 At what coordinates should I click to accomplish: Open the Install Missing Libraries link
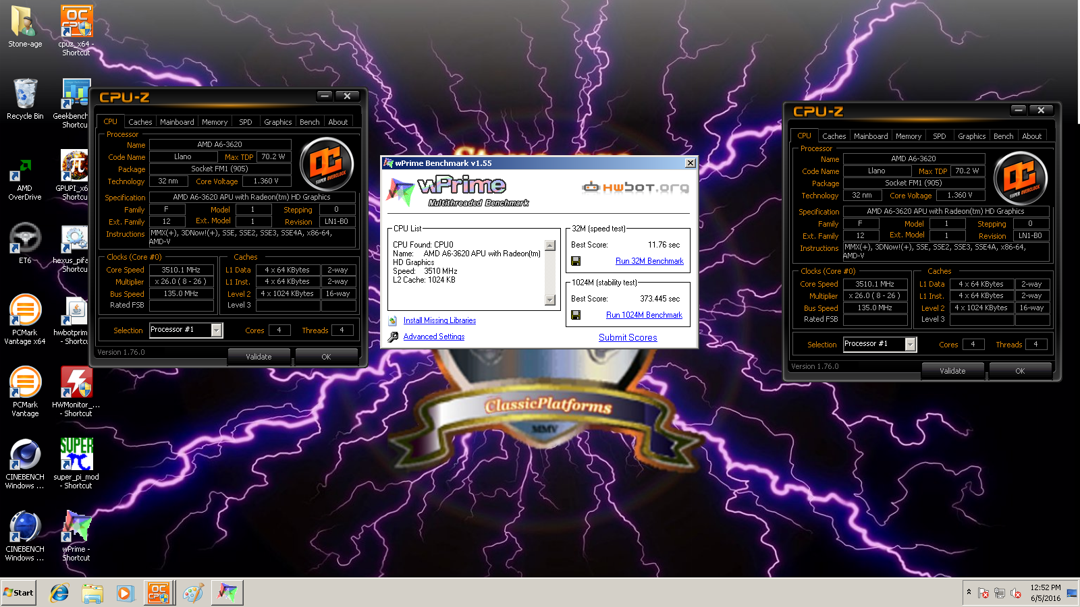click(439, 320)
